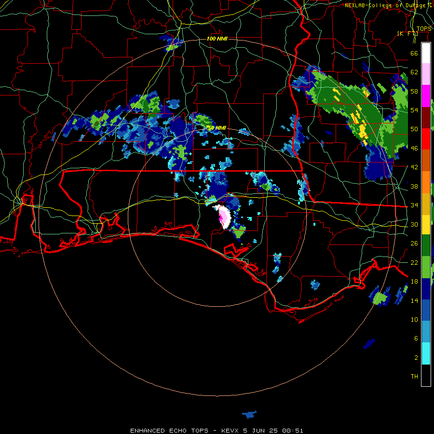434x434 pixels.
Task: Click the white-pink highest echo top cell
Action: tap(224, 217)
